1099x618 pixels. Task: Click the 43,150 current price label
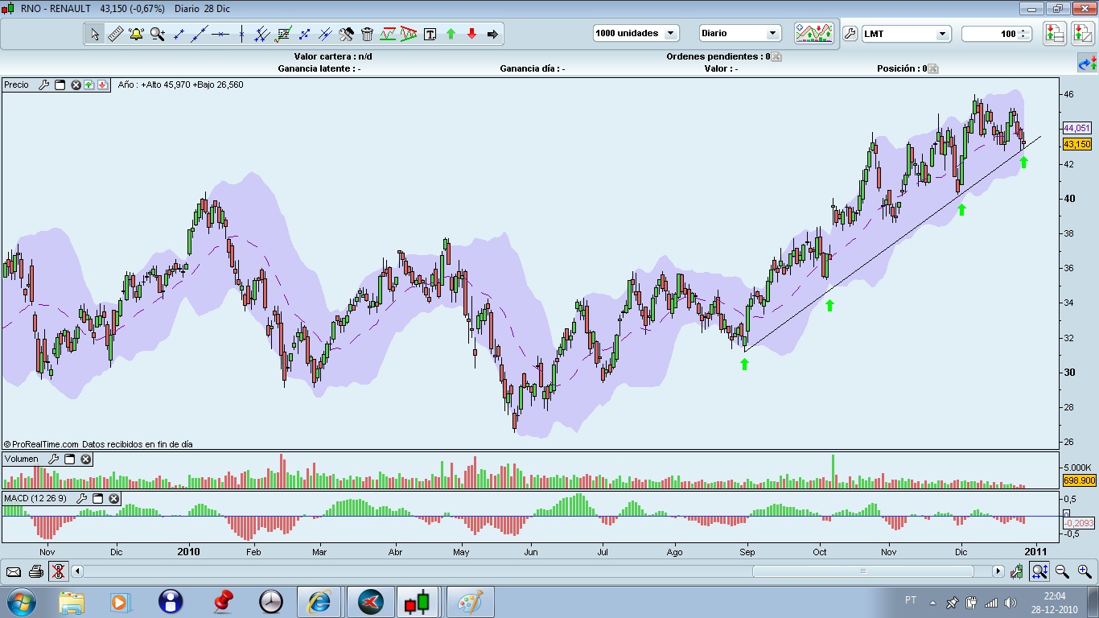pos(1076,144)
